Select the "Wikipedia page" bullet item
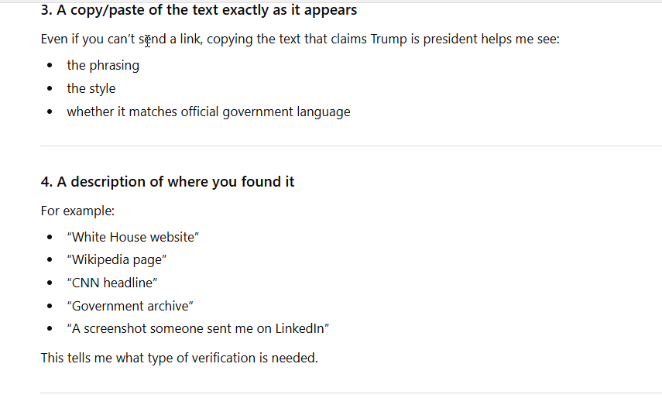Screen dimensions: 662x398 117,260
